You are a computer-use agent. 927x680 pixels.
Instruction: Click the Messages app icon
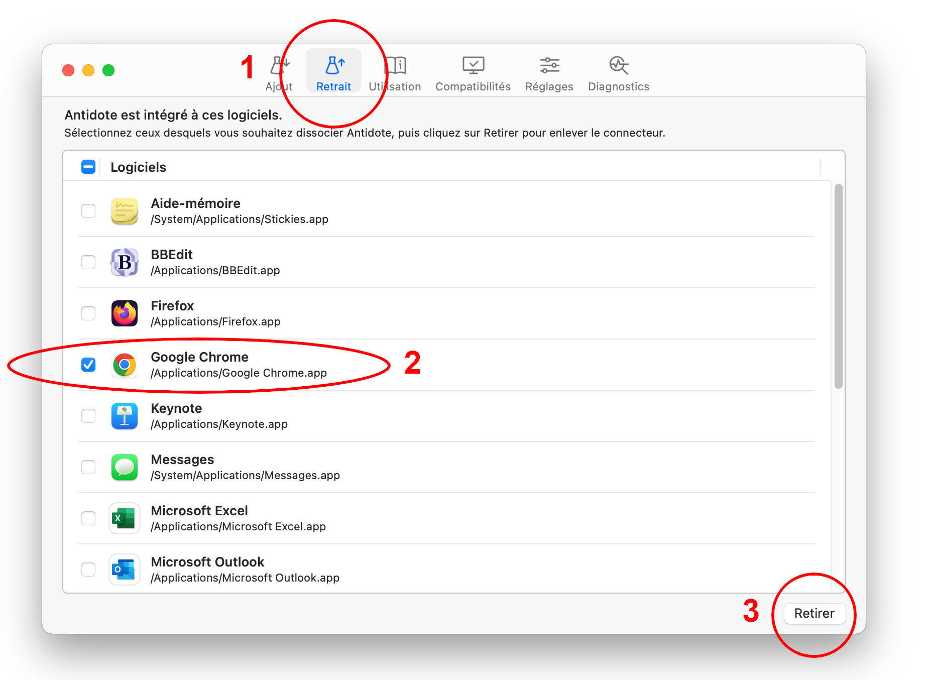tap(125, 467)
